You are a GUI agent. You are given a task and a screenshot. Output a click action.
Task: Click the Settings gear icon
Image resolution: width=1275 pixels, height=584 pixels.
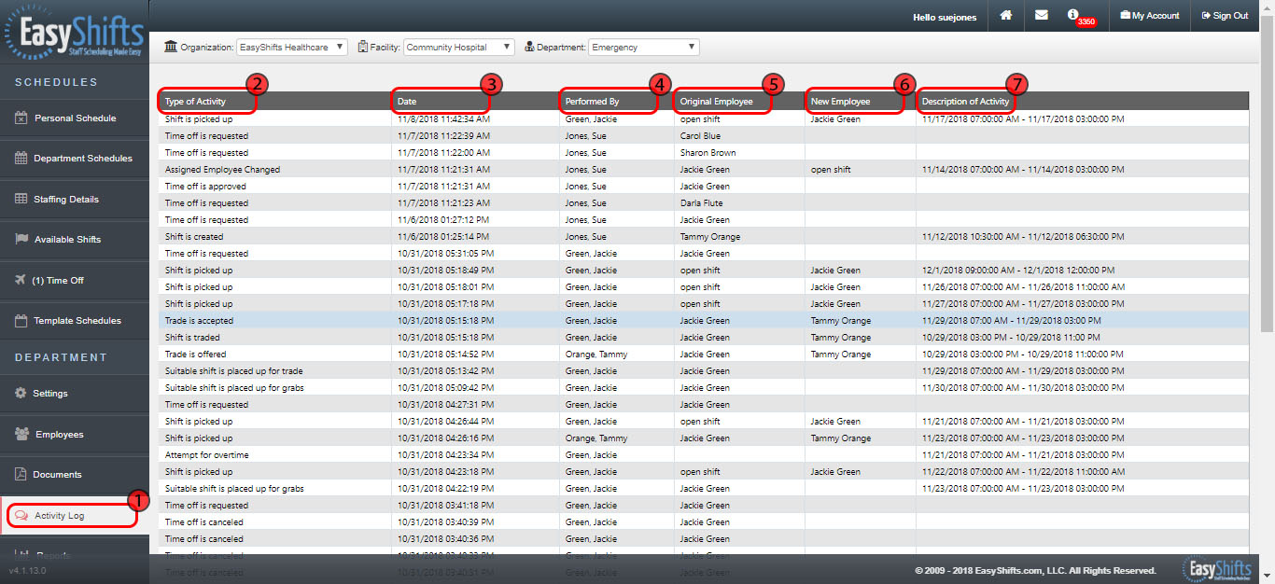[x=21, y=393]
